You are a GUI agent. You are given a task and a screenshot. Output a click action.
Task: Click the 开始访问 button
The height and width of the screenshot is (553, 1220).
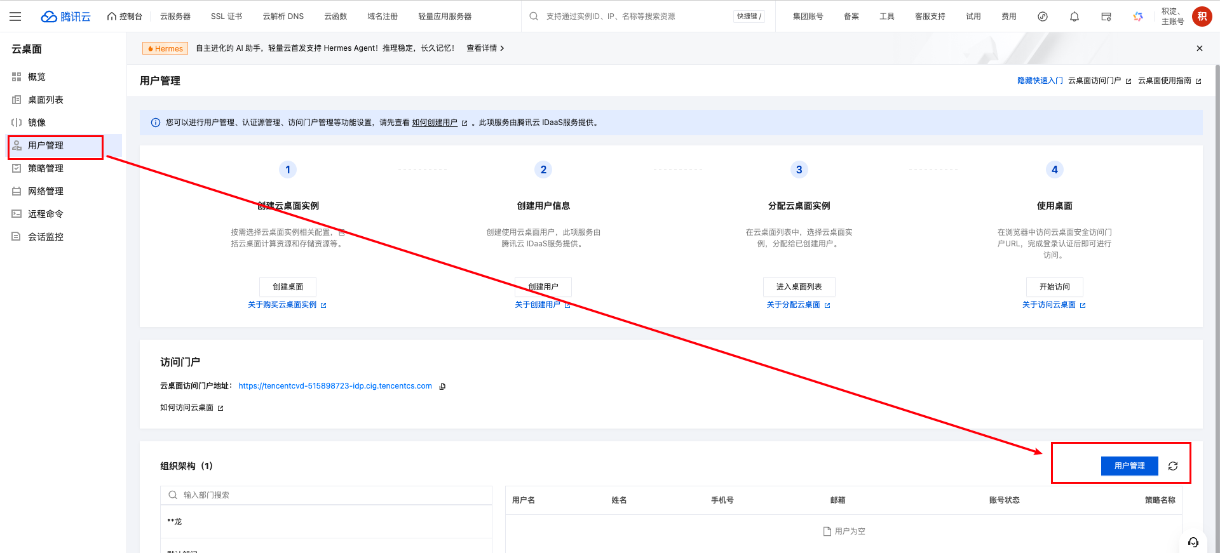[1055, 287]
